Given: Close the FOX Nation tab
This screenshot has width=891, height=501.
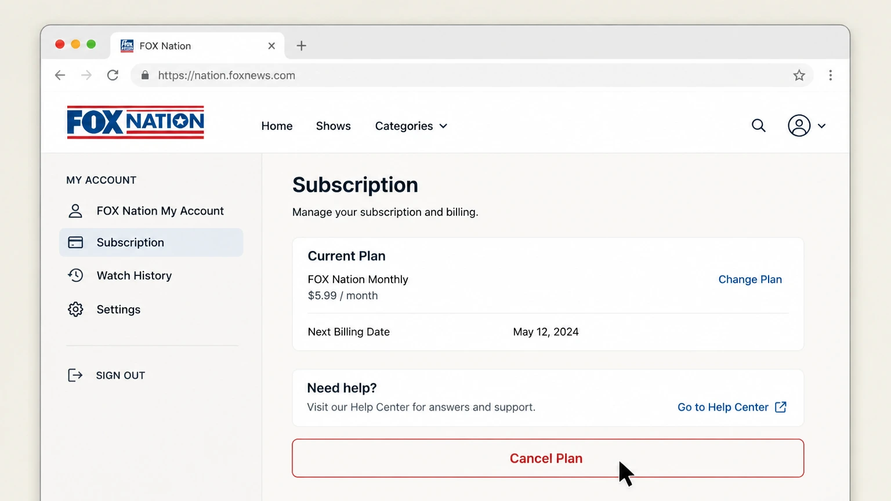Looking at the screenshot, I should point(271,46).
